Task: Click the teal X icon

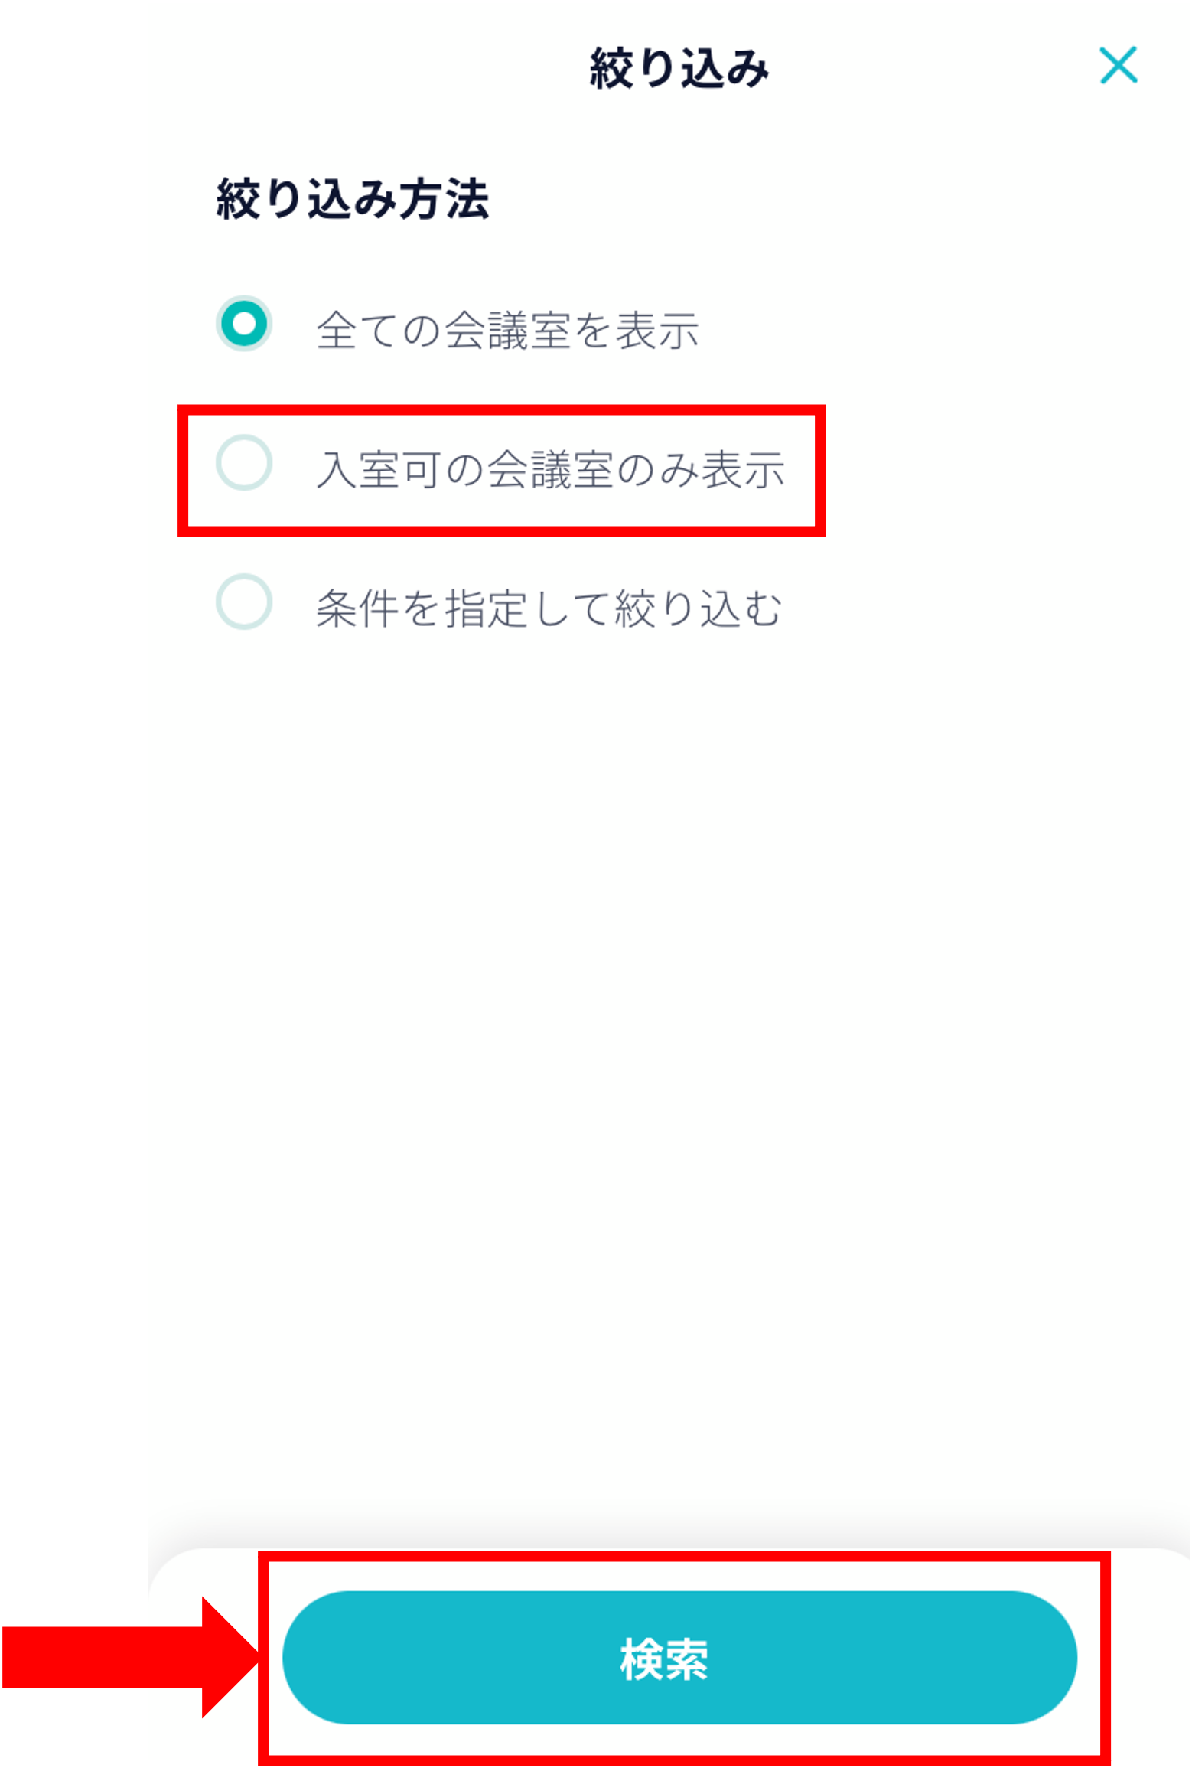Action: (x=1118, y=65)
